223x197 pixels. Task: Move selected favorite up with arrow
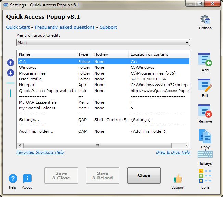click(11, 63)
